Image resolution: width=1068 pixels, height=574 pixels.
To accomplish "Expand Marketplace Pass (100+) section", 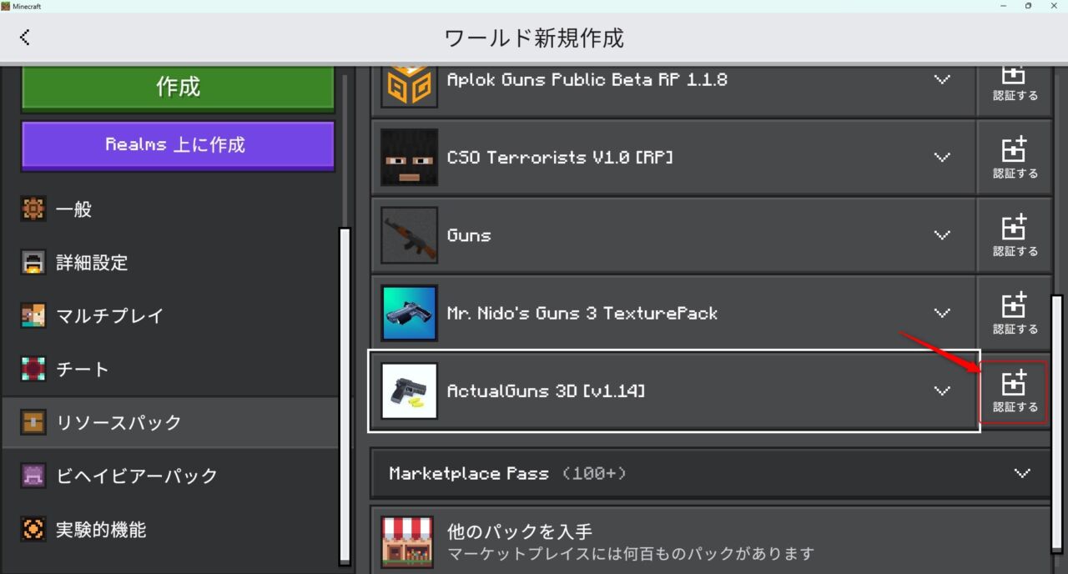I will pos(1024,473).
